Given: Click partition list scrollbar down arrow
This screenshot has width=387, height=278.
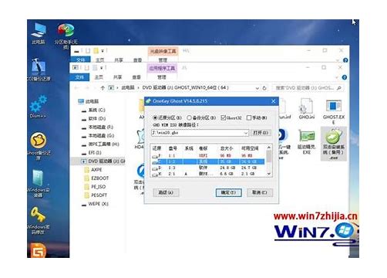Looking at the screenshot, I should coord(269,174).
